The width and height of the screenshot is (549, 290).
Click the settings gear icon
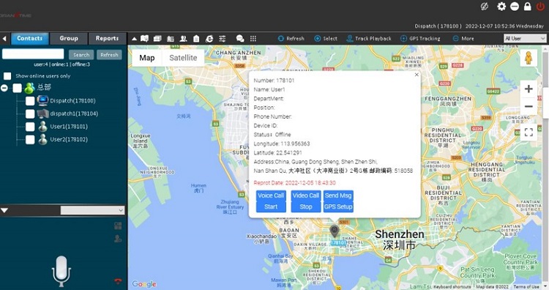tap(501, 7)
